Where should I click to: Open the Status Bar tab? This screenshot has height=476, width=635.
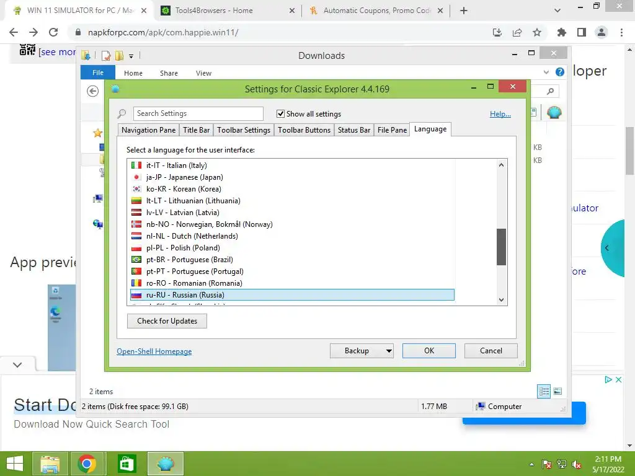(353, 130)
